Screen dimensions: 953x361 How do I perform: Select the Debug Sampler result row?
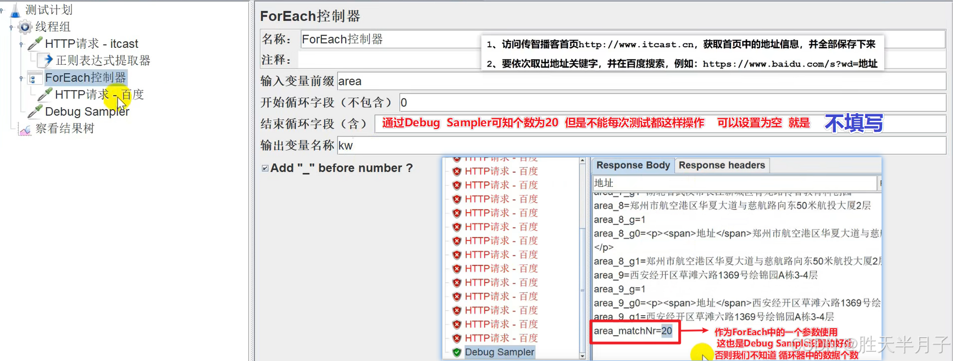click(x=500, y=352)
